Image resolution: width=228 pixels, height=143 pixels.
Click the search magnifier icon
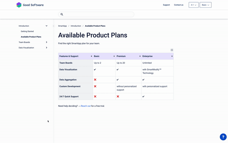[62, 14]
